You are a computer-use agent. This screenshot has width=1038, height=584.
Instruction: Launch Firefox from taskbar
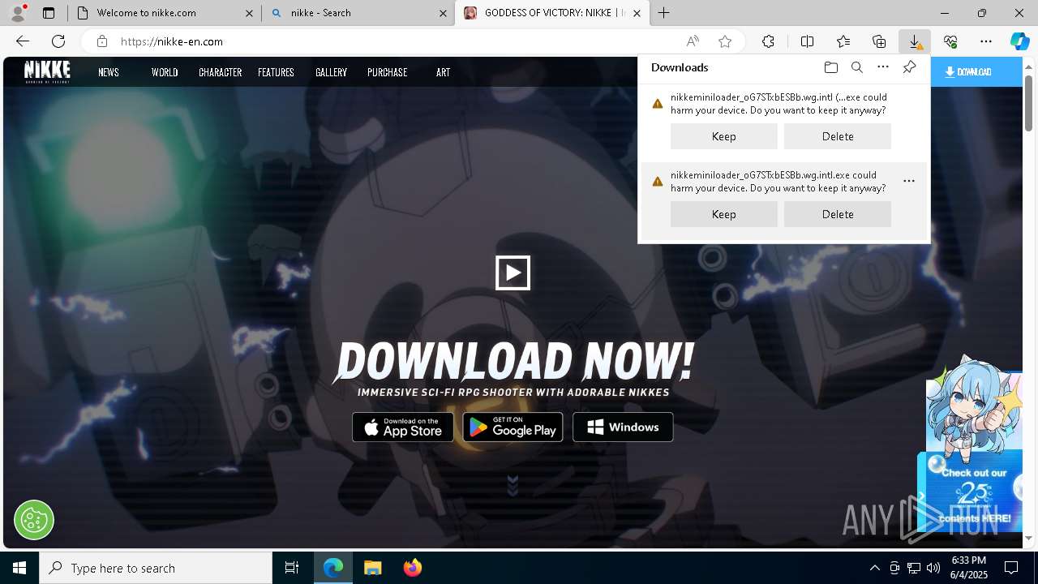click(x=412, y=568)
